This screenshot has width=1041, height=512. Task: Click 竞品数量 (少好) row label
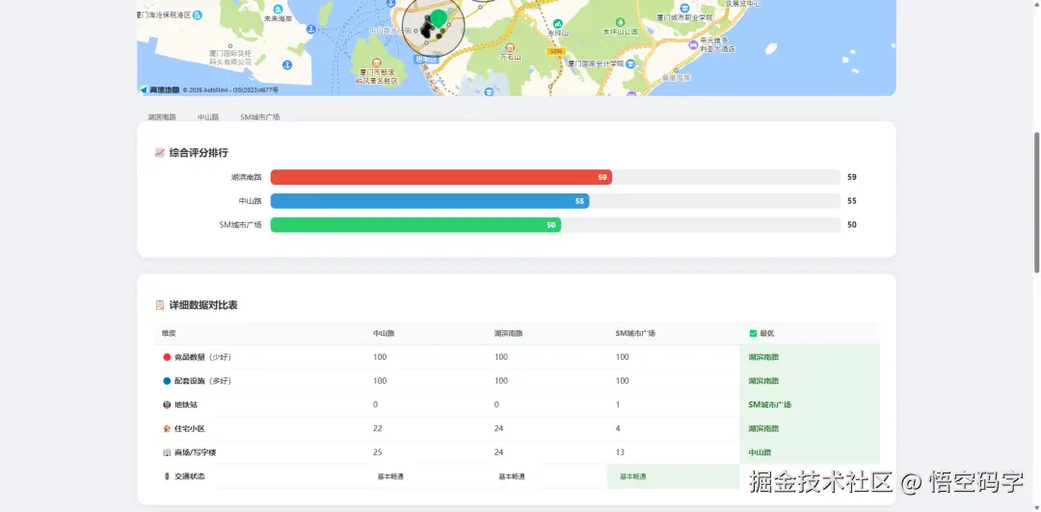pos(202,357)
